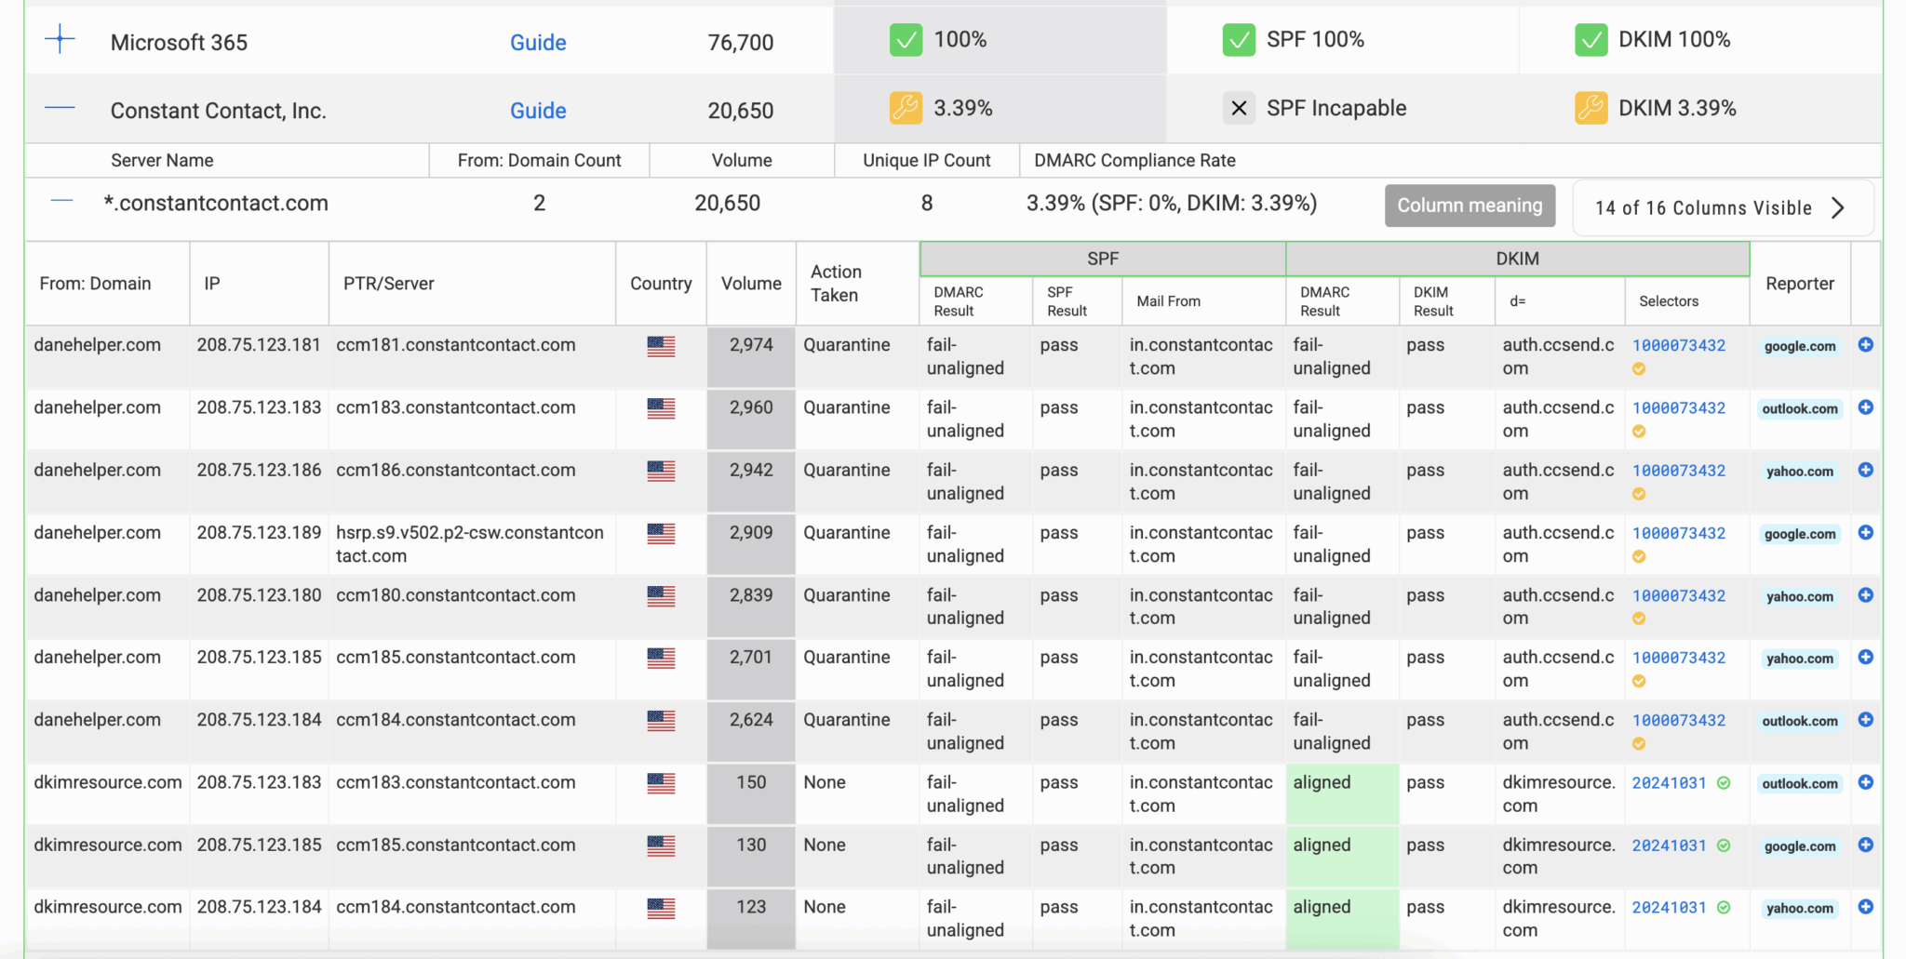
Task: Click the green checkmark next to SPF 100%
Action: tap(1239, 40)
